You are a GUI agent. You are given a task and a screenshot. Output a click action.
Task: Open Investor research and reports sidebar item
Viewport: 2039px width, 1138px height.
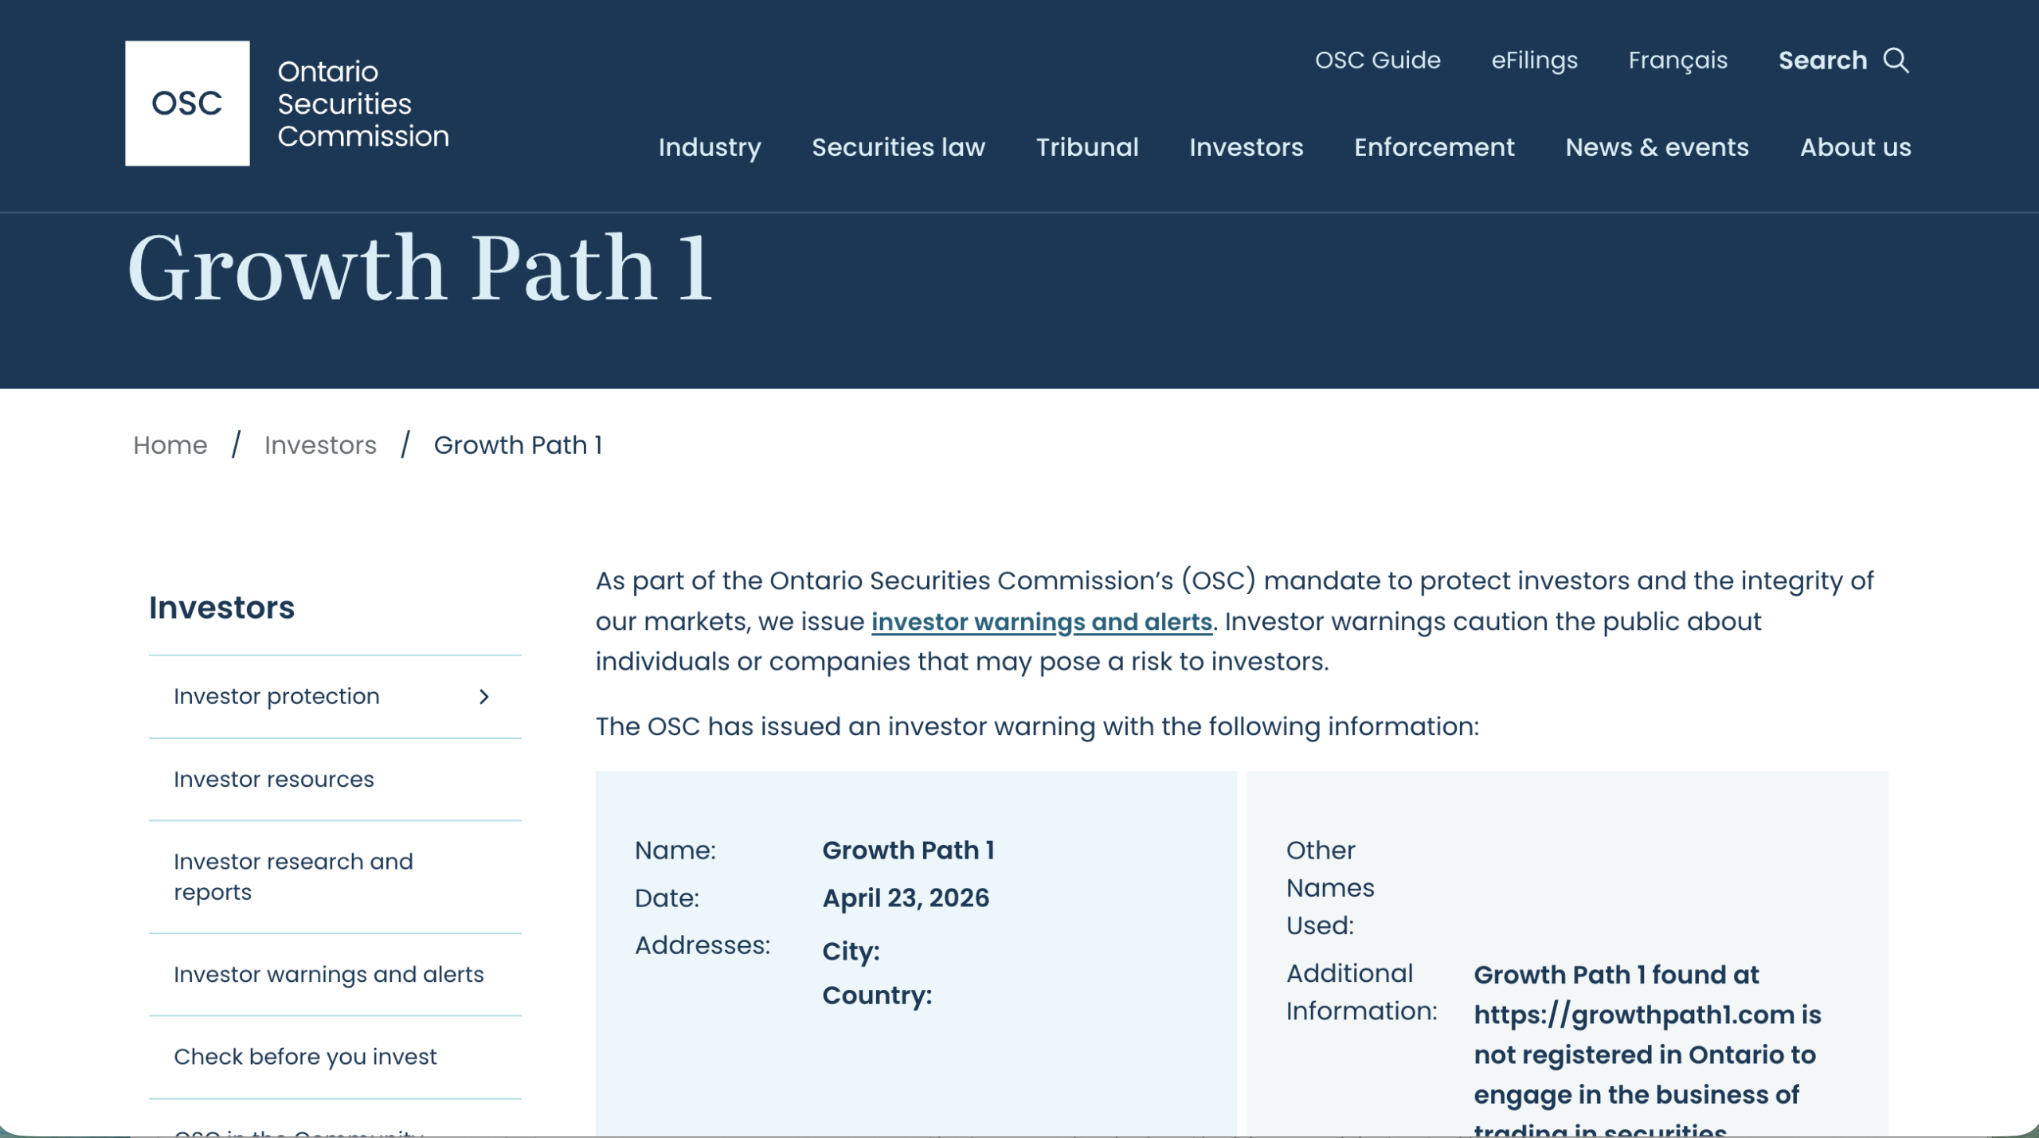tap(335, 877)
